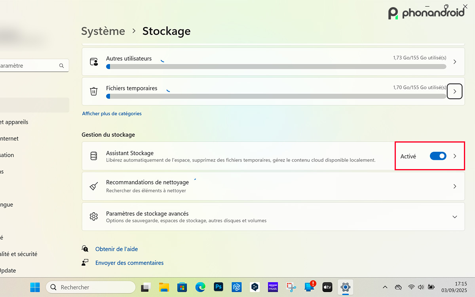Click the Rechercher search field in taskbar

point(90,287)
